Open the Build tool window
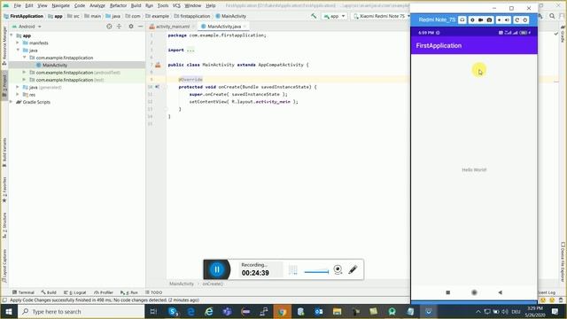This screenshot has height=319, width=567. coord(49,292)
